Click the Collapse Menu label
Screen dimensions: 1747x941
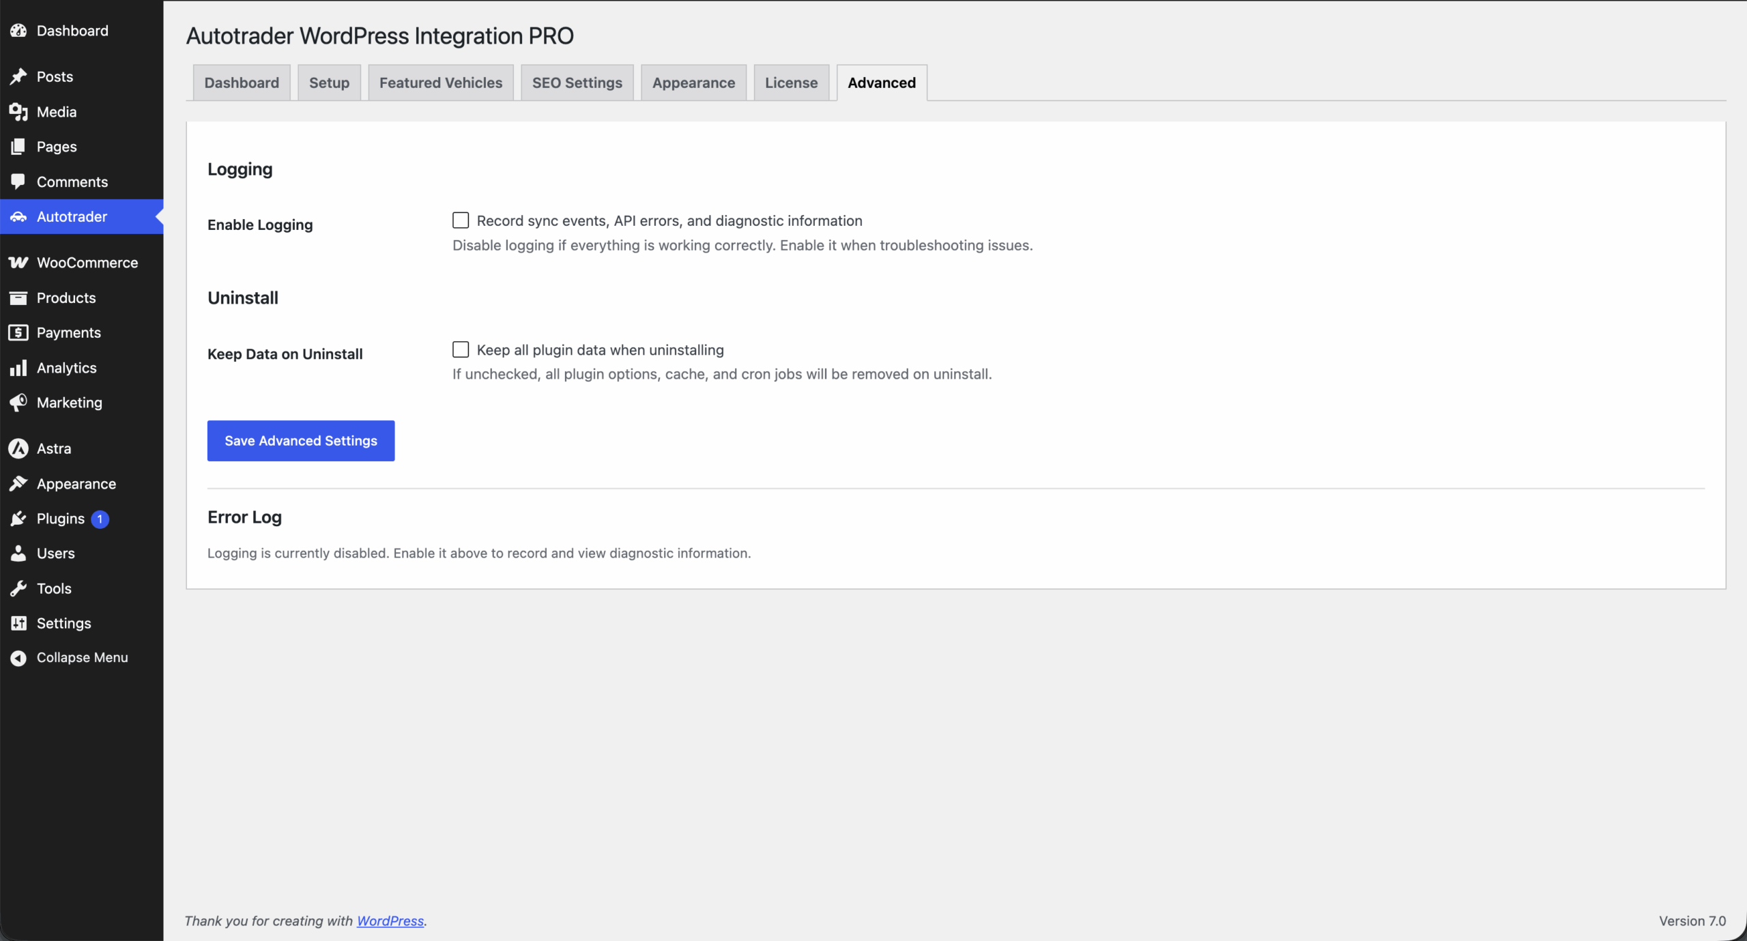tap(83, 658)
